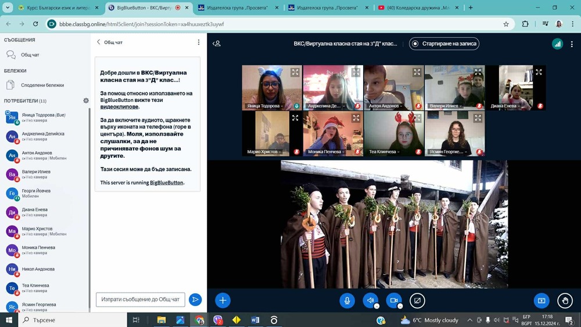The height and width of the screenshot is (327, 581).
Task: Fullscreen Яница Тодорова's webcam video
Action: click(x=295, y=72)
